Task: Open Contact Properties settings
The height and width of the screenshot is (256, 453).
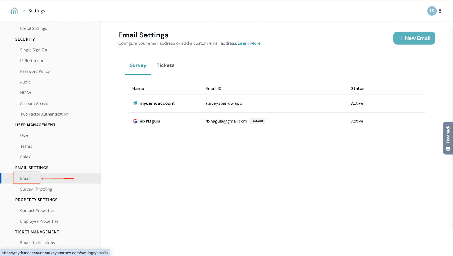Action: click(37, 211)
